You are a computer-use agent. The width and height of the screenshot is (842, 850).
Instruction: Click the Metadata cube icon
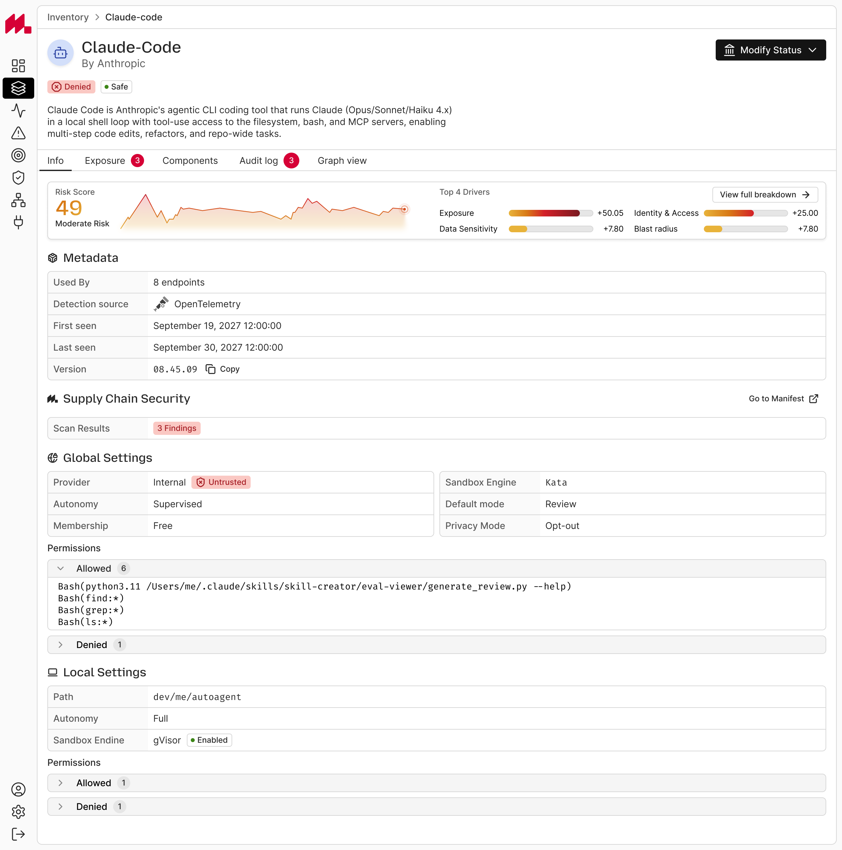tap(53, 258)
